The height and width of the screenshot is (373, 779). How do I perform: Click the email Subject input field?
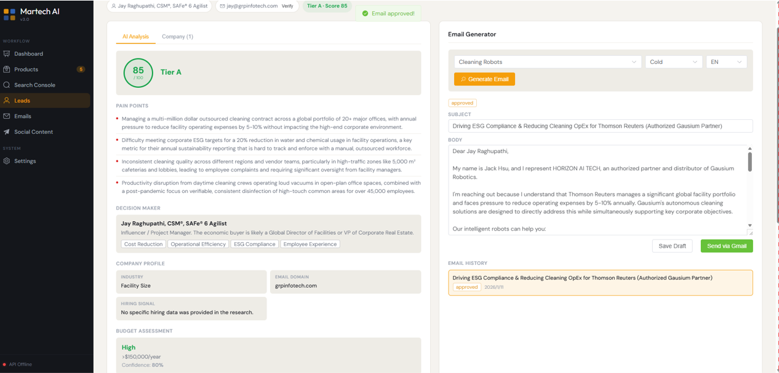pos(600,126)
